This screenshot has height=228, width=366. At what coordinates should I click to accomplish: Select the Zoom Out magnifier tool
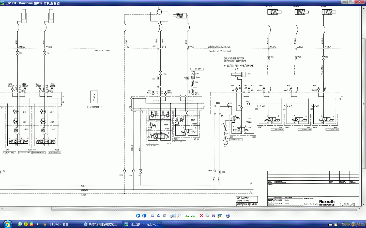179,216
